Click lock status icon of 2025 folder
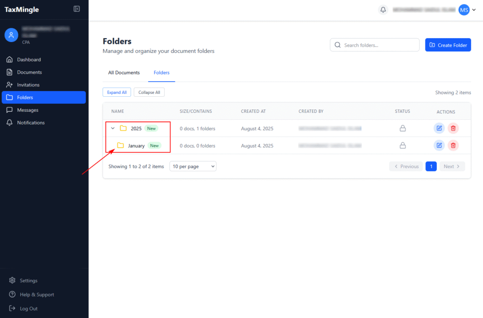 pos(402,128)
